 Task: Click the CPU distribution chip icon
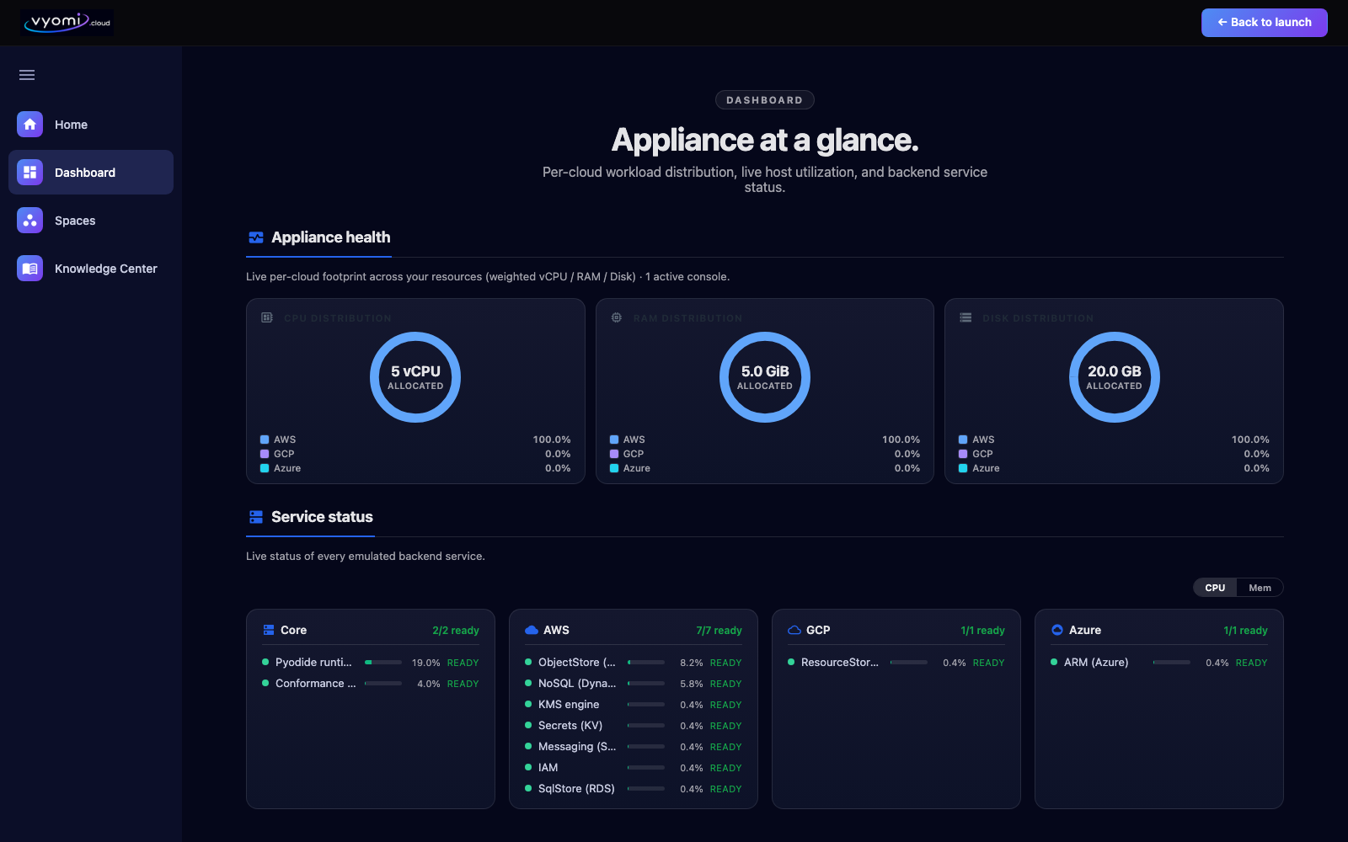tap(267, 317)
